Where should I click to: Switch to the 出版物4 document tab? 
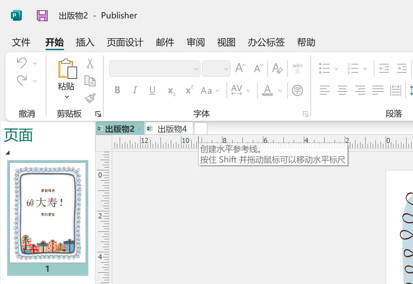[169, 129]
